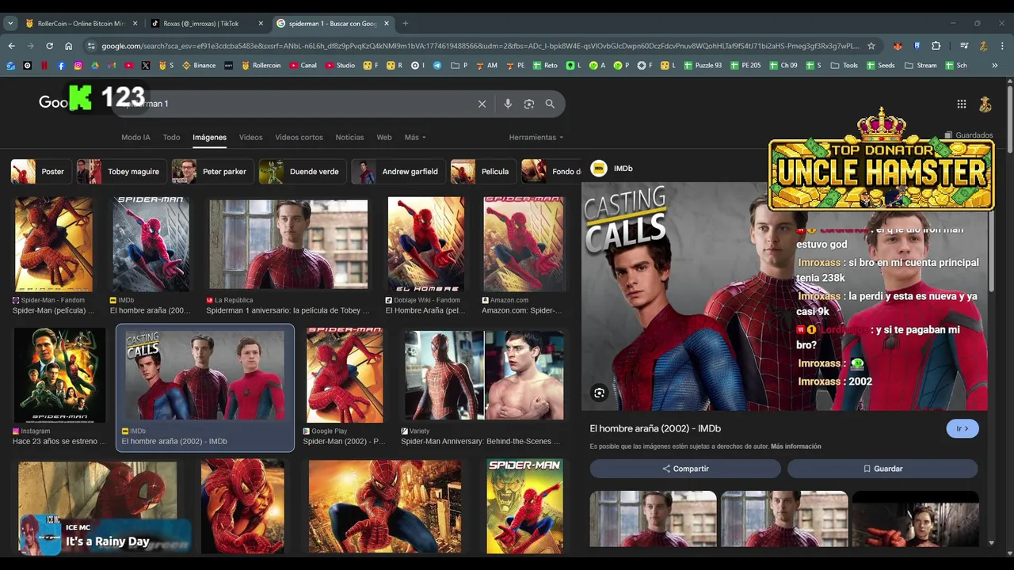
Task: Open the Variety Behind-the-Scenes thumbnail
Action: coord(483,375)
